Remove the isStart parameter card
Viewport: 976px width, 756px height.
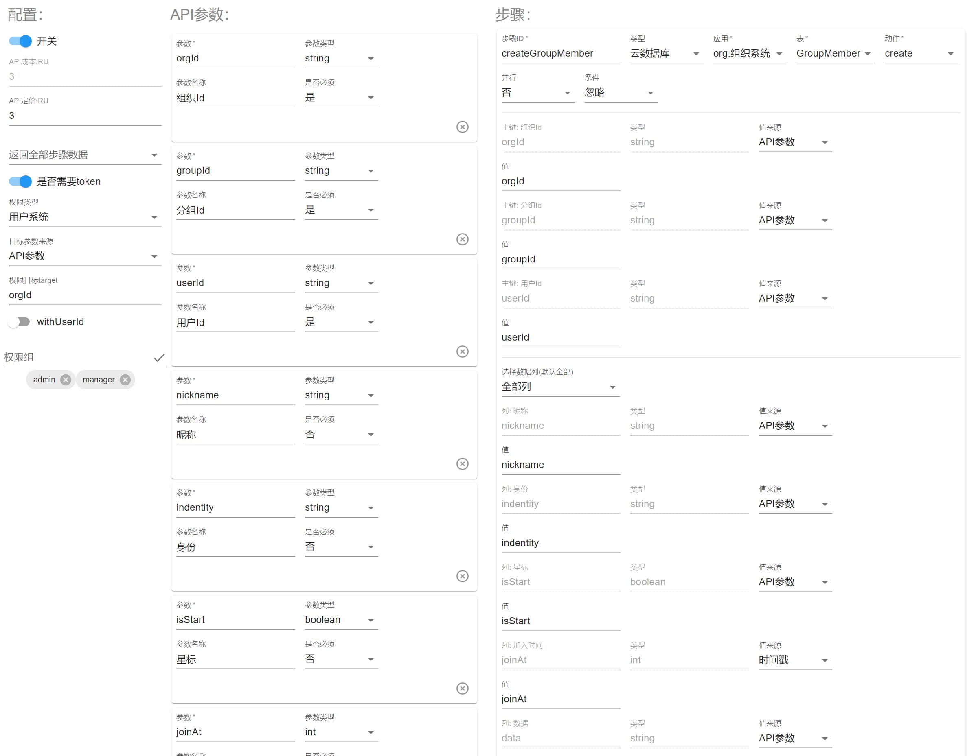pos(462,688)
